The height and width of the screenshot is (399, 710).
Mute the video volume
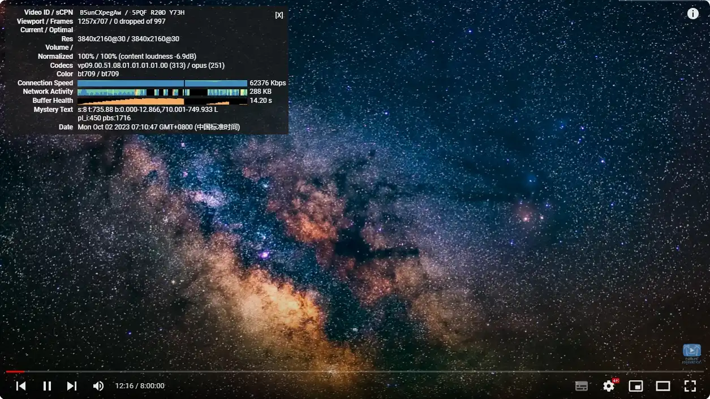click(98, 386)
